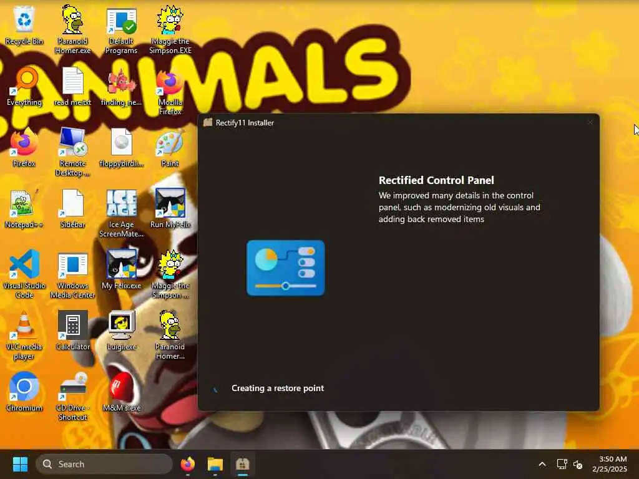
Task: Click the Creating a restore point status
Action: (278, 388)
